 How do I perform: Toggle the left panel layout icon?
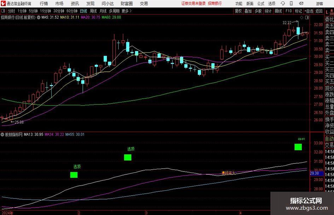click(3, 11)
